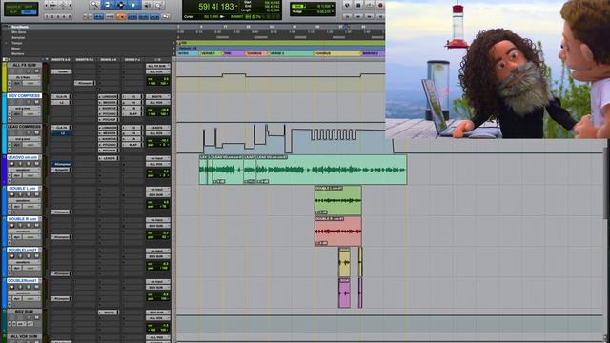Click the green LEAD vocal audio clip

coord(303,170)
